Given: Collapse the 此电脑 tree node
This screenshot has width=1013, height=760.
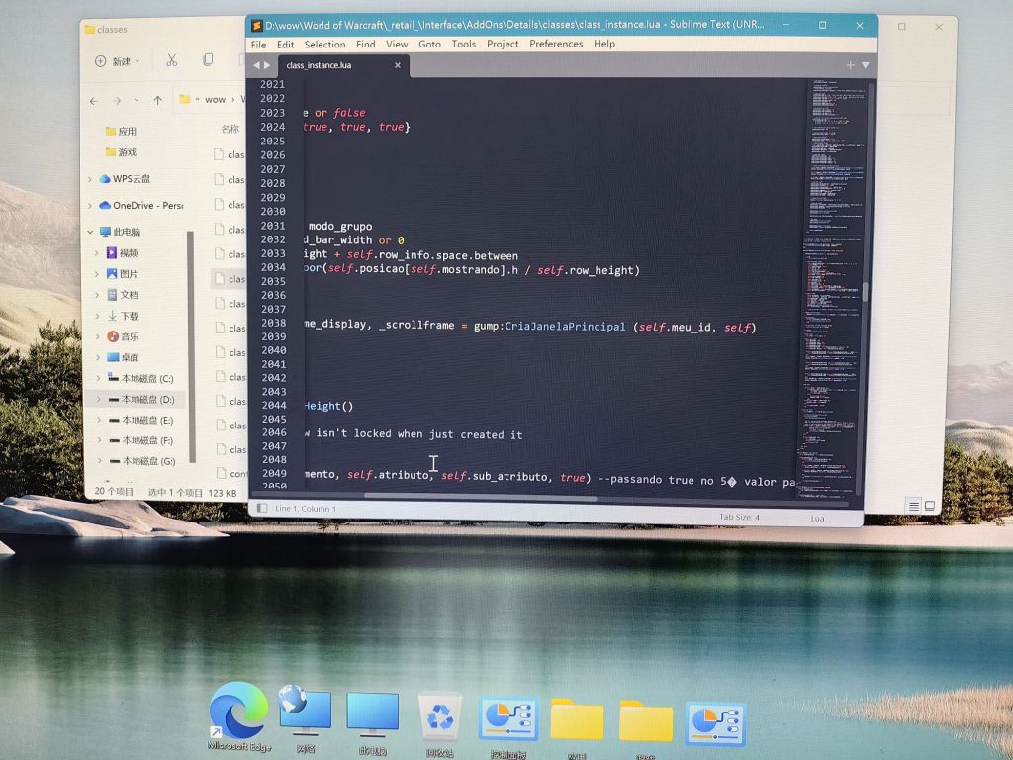Looking at the screenshot, I should pos(90,232).
